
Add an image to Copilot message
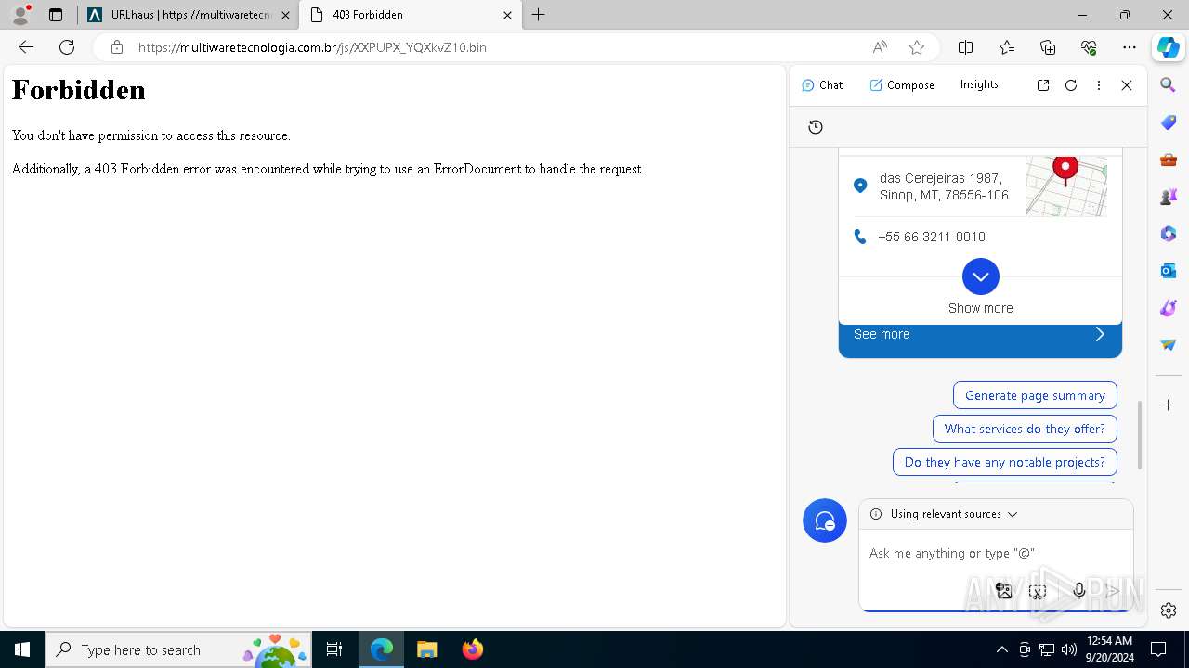[x=1004, y=590]
